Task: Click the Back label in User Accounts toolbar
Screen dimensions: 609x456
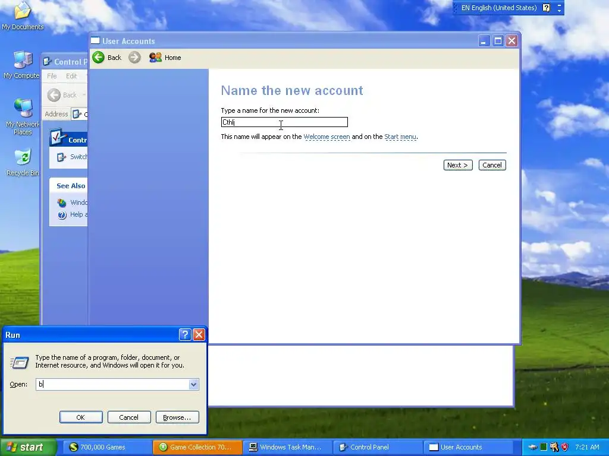Action: (114, 58)
